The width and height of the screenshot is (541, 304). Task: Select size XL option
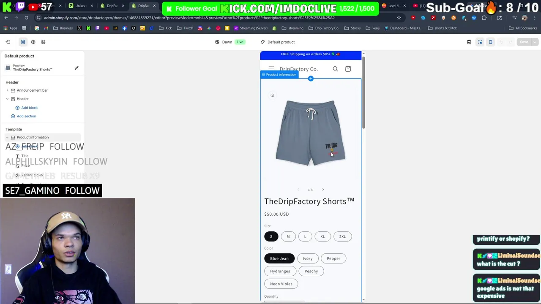[323, 236]
